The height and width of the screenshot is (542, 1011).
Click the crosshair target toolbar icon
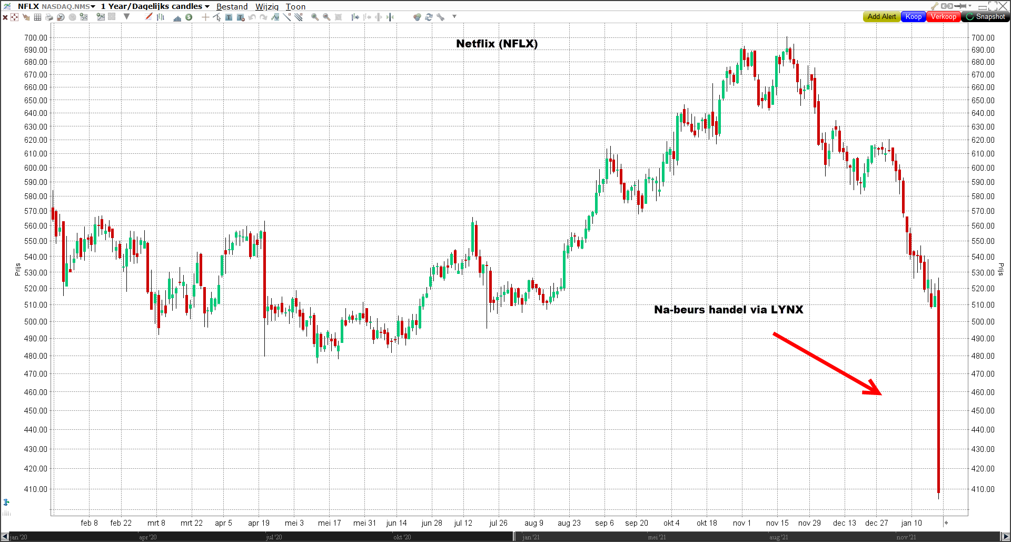(15, 17)
